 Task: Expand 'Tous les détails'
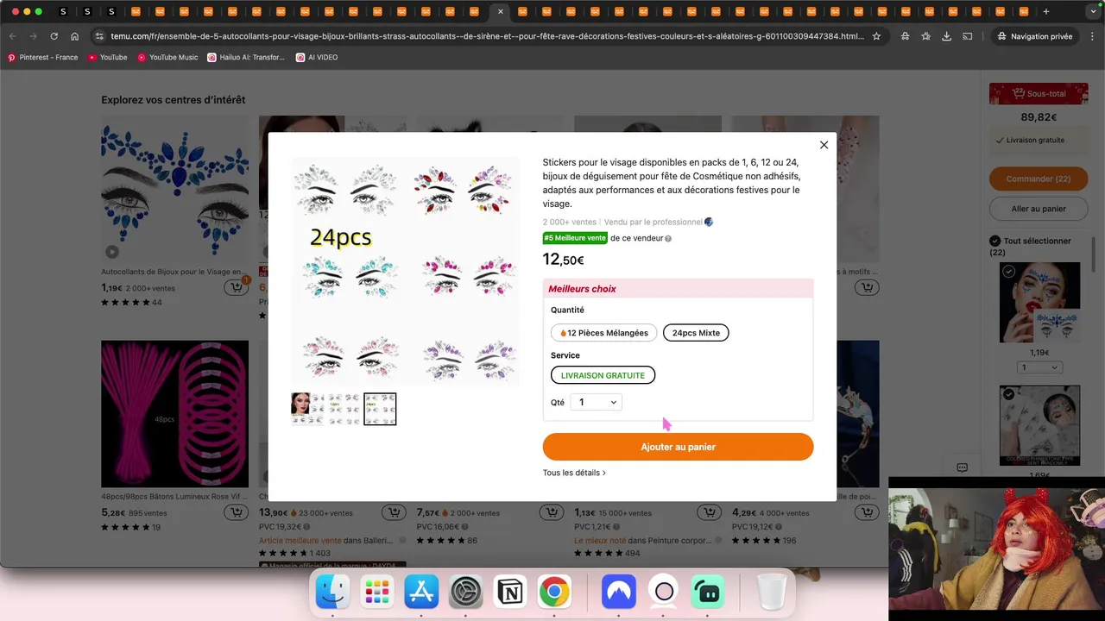[574, 473]
